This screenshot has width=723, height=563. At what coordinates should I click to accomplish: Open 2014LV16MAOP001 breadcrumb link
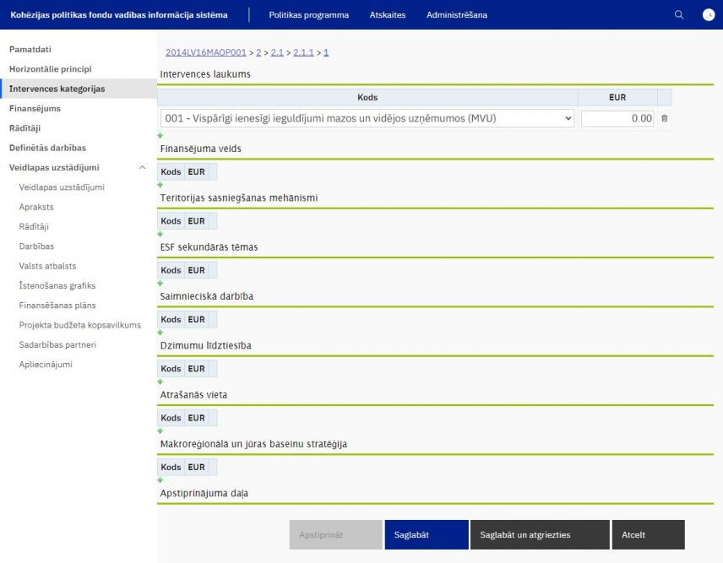pyautogui.click(x=205, y=52)
